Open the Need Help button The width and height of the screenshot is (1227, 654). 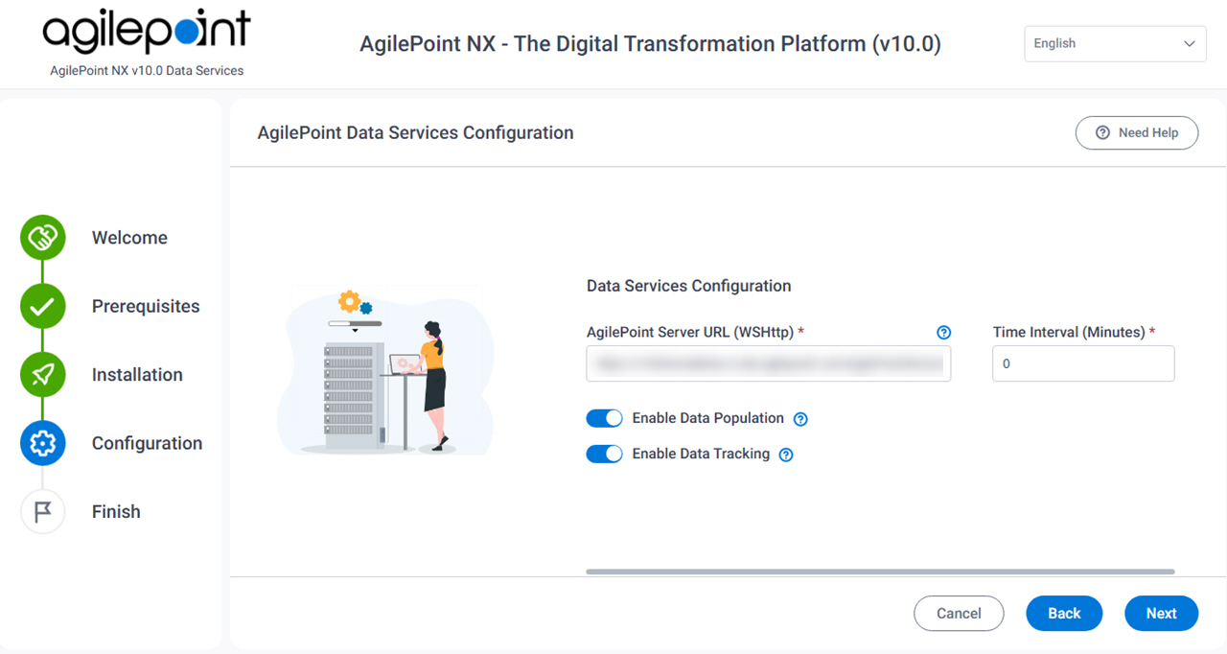click(x=1137, y=132)
